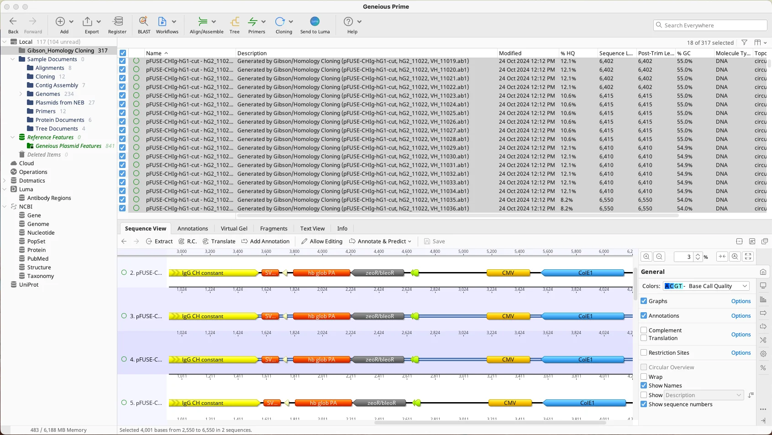772x435 pixels.
Task: Click zoom to base-level (A magnifier) icon
Action: tap(735, 257)
